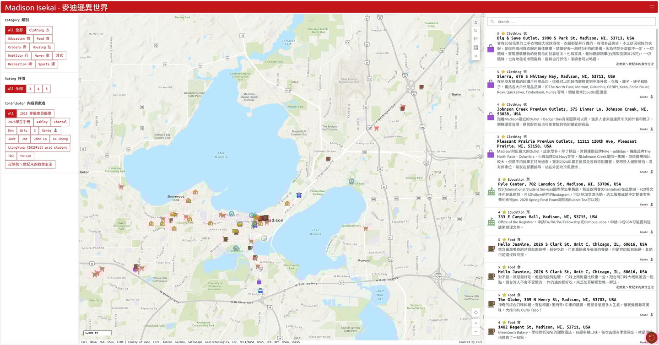The height and width of the screenshot is (345, 659).
Task: Filter by rating 4
Action: tap(38, 89)
